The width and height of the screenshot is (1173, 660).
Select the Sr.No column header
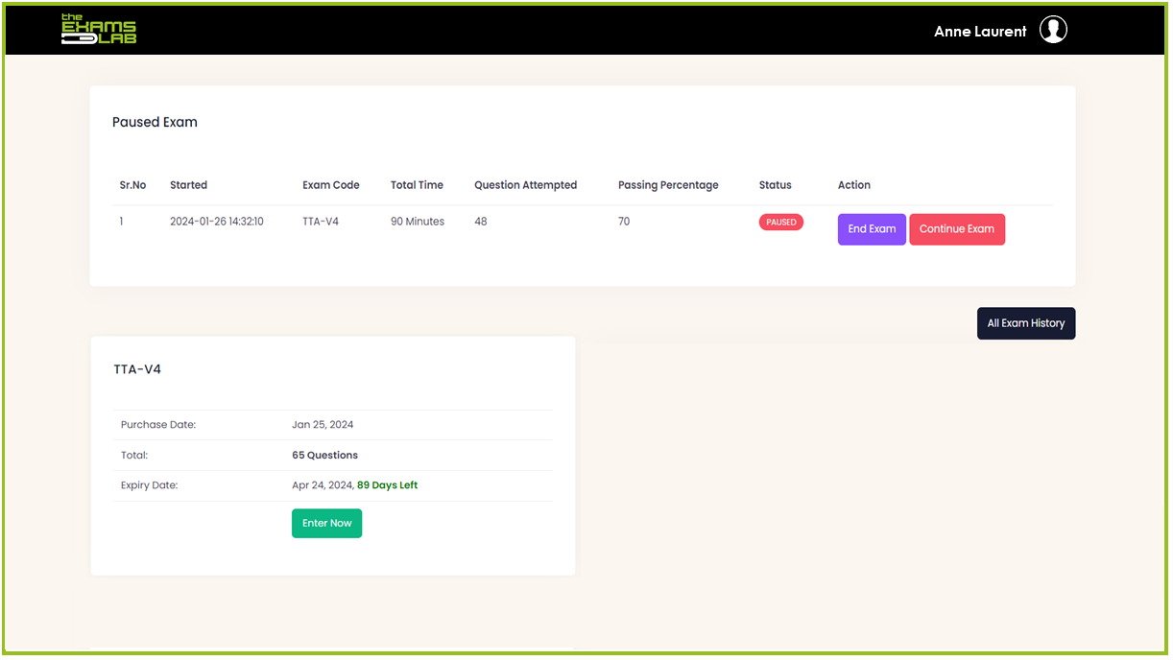132,185
